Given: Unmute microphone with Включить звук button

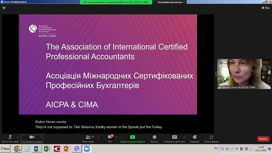Looking at the screenshot, I should 10,139.
